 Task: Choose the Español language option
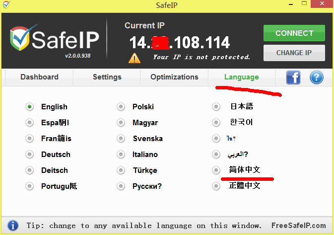pyautogui.click(x=30, y=123)
